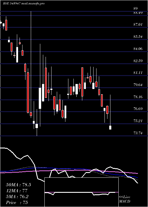Click the 85.54 price axis label

(138, 37)
